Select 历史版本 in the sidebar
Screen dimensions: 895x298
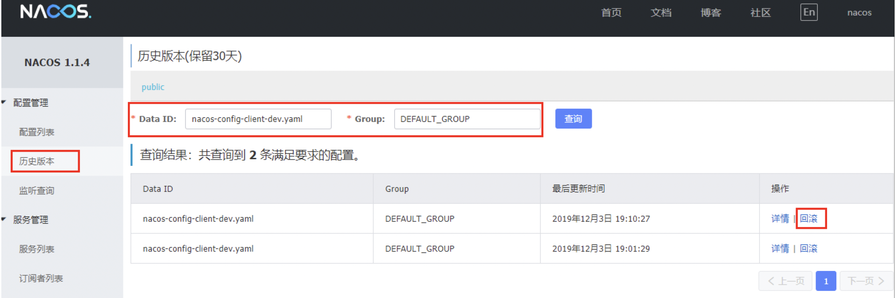(x=36, y=161)
